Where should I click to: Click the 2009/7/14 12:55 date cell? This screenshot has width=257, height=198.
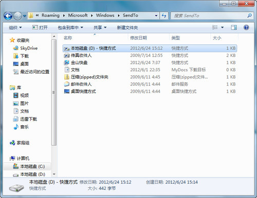(x=146, y=55)
